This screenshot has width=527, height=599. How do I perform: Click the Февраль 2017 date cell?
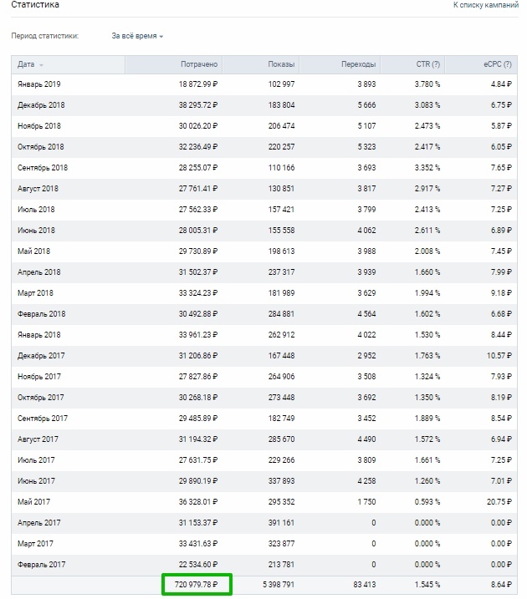[41, 565]
